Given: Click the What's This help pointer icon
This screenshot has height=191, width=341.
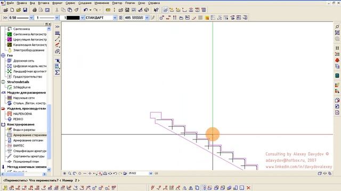Looking at the screenshot, I should tap(156, 10).
